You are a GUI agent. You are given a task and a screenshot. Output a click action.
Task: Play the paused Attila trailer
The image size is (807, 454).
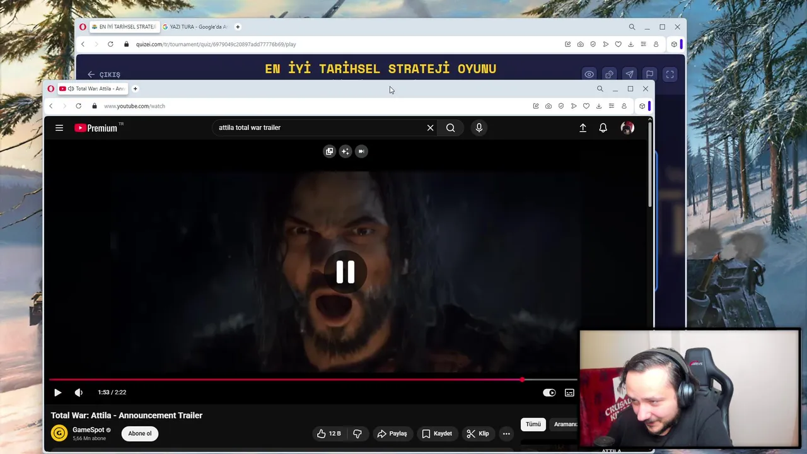click(57, 392)
